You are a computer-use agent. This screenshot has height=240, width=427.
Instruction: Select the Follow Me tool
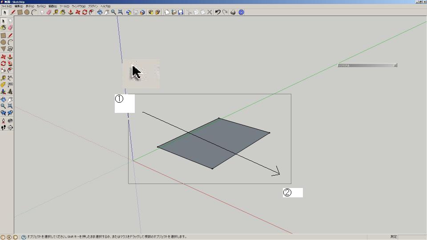pyautogui.click(x=10, y=64)
